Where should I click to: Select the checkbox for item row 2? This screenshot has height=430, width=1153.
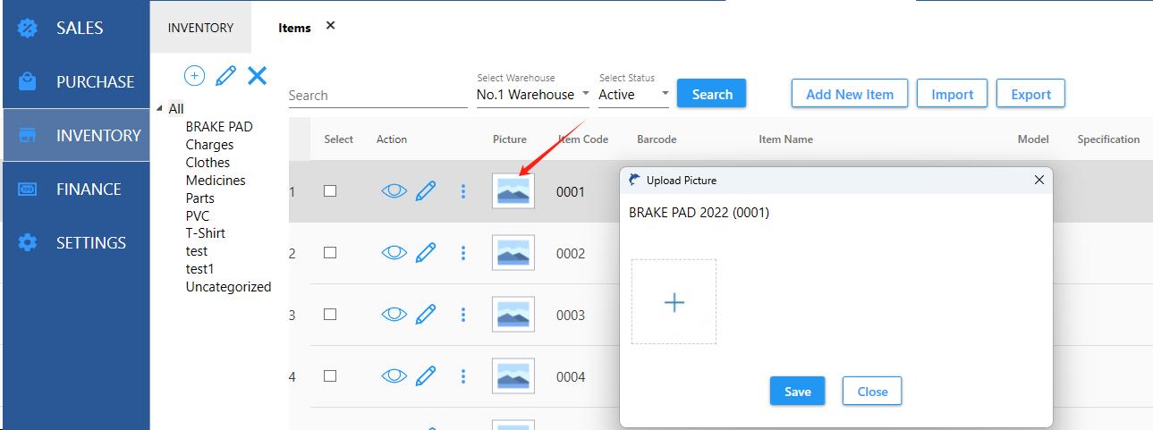pos(330,253)
